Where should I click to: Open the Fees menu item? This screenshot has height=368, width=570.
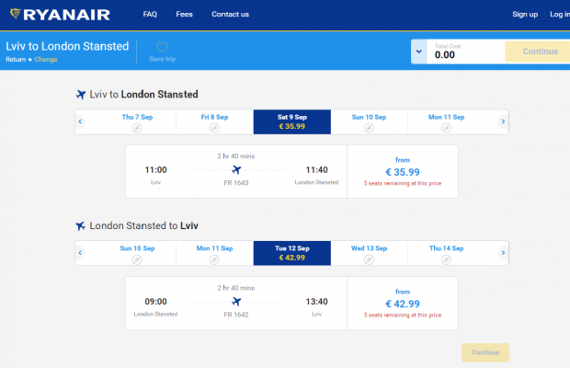click(x=185, y=15)
